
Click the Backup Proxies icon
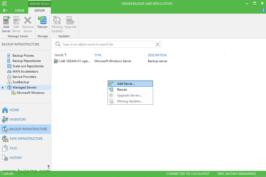coord(9,55)
